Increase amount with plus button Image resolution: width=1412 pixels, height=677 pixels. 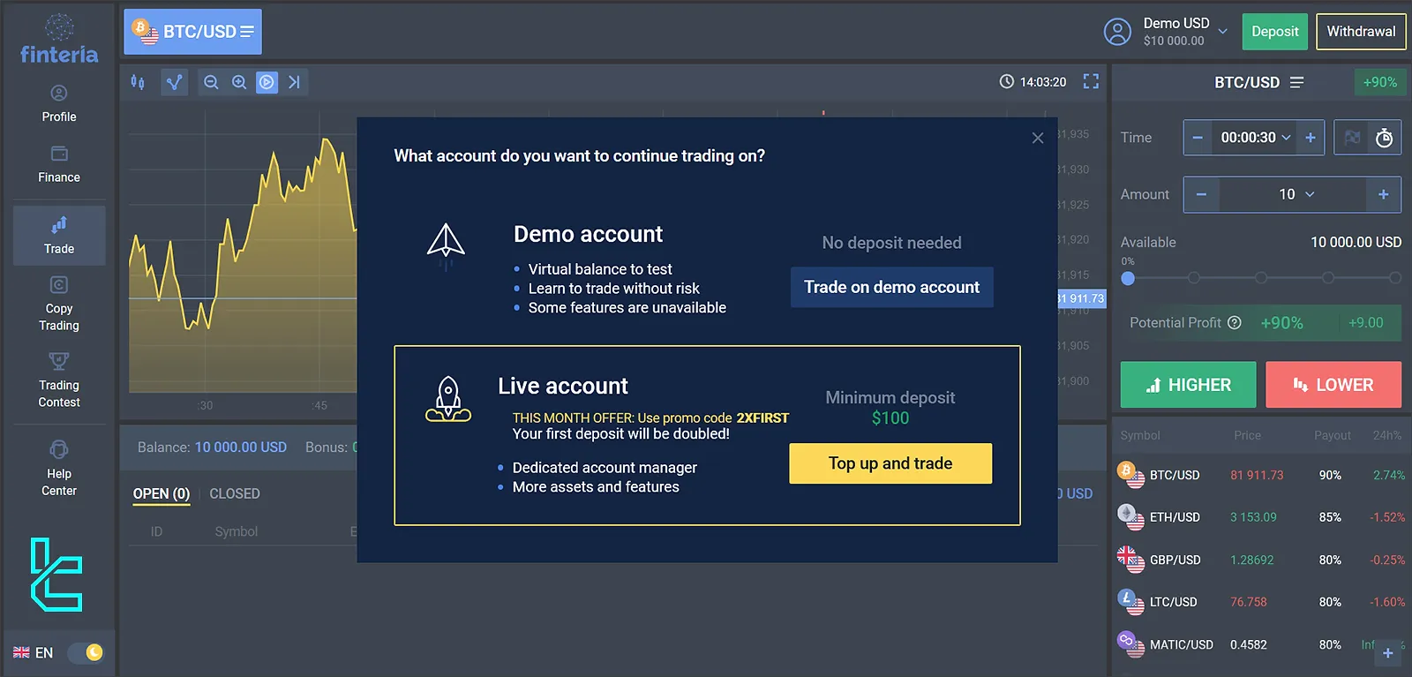(1384, 194)
